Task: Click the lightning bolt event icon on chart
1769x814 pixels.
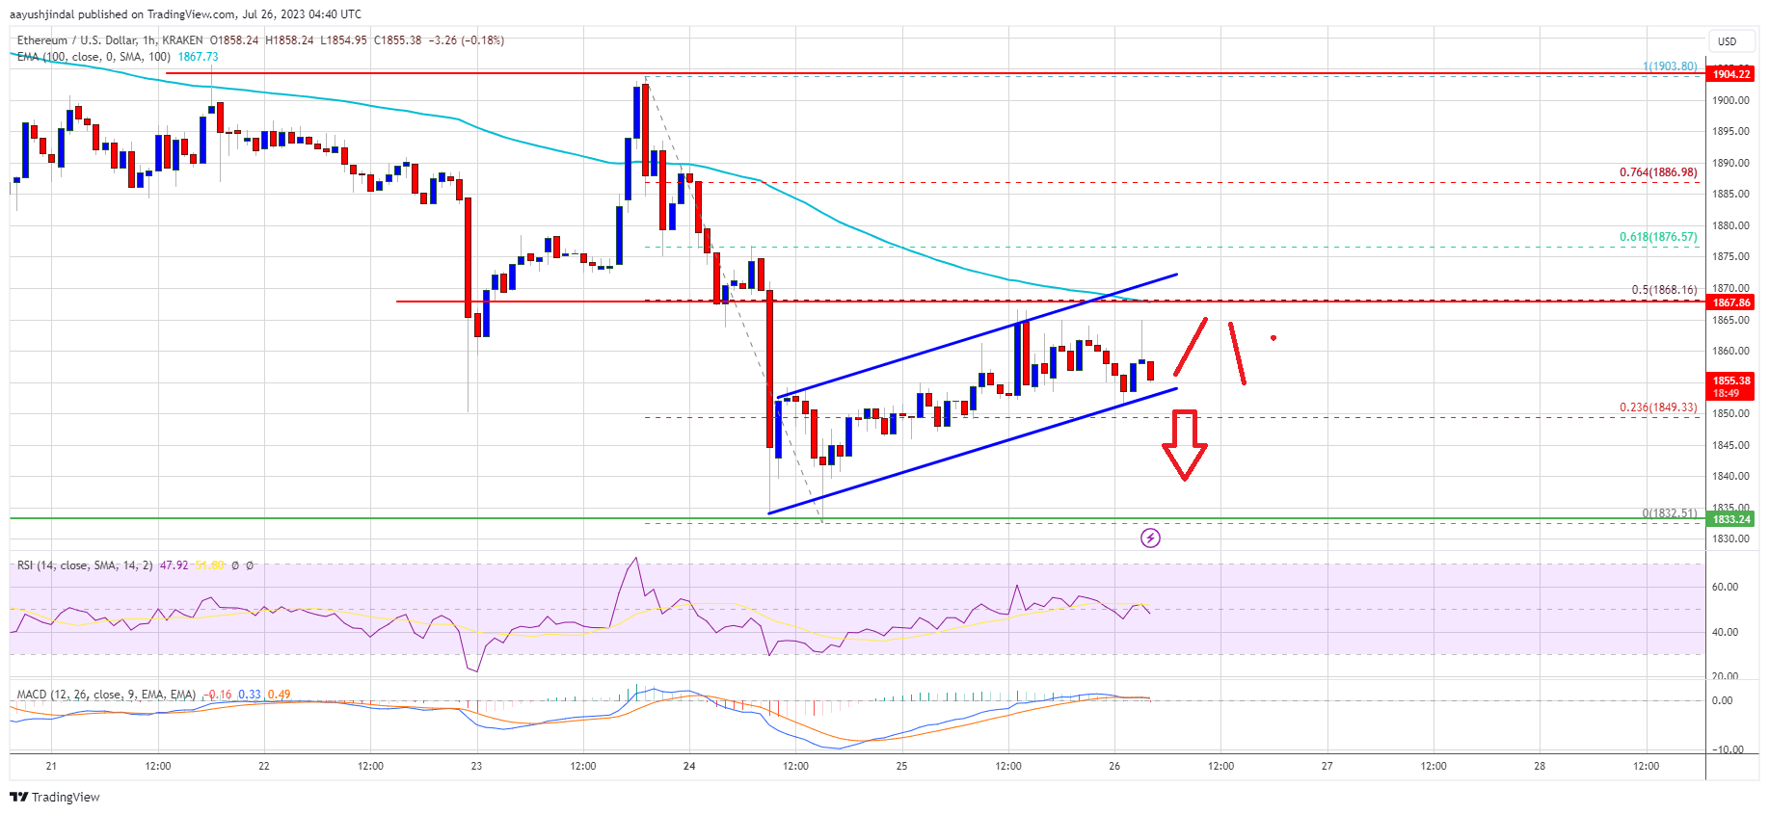Action: click(1150, 538)
